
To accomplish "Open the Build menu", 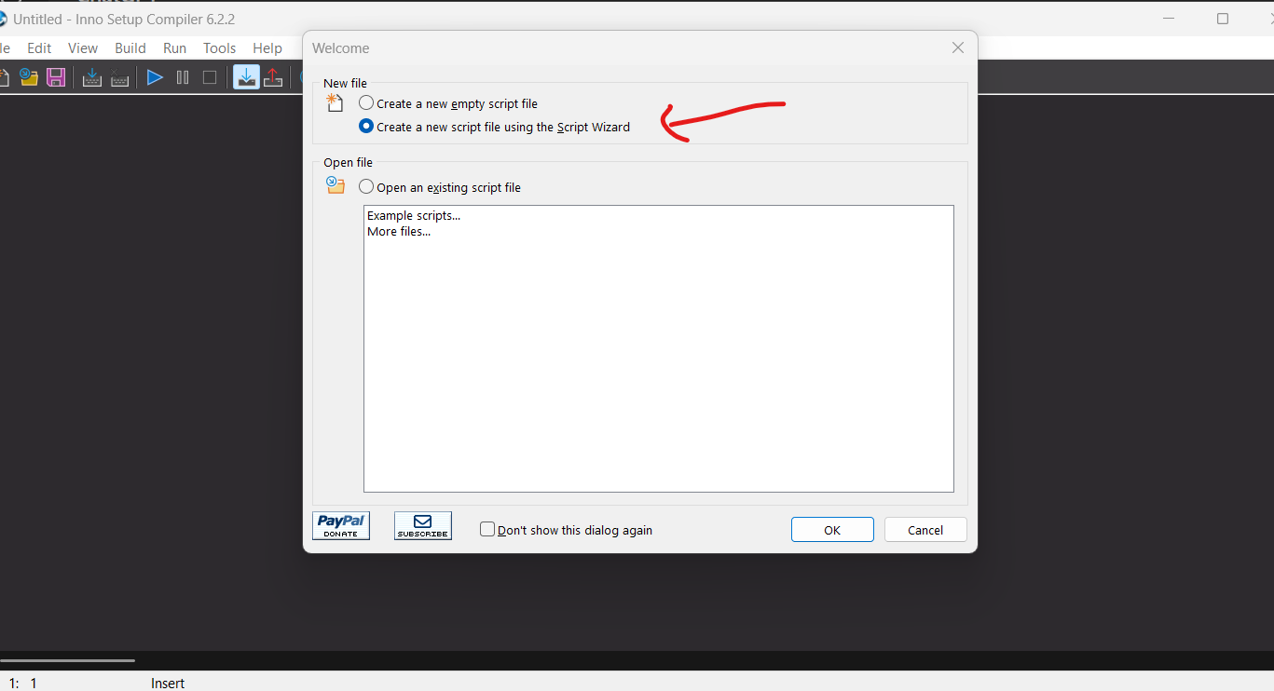I will pyautogui.click(x=130, y=48).
